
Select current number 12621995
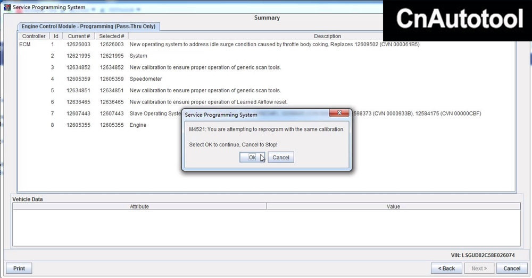tap(78, 56)
